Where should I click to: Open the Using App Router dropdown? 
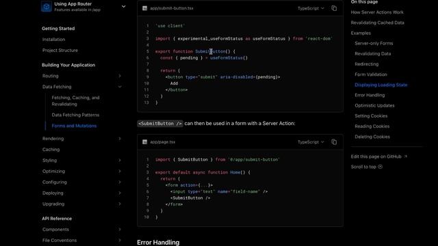point(123,6)
